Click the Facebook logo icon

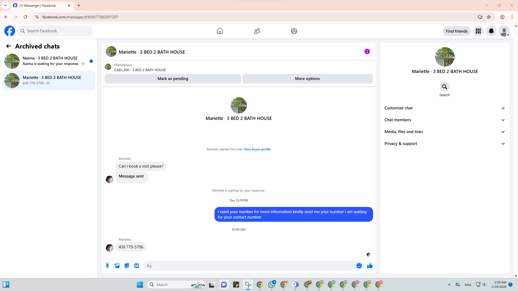pos(10,31)
